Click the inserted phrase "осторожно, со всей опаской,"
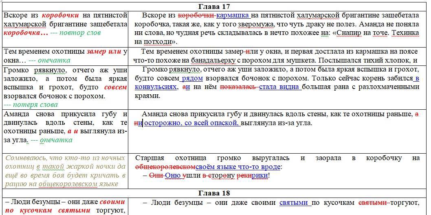This screenshot has width=431, height=215. pos(191,124)
